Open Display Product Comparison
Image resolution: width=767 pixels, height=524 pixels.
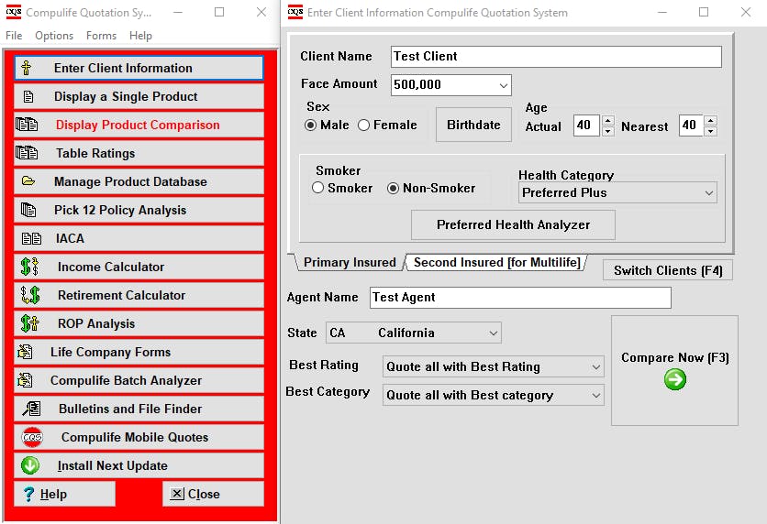click(139, 125)
